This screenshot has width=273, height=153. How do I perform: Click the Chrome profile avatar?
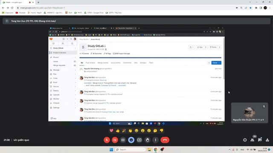tap(265, 8)
